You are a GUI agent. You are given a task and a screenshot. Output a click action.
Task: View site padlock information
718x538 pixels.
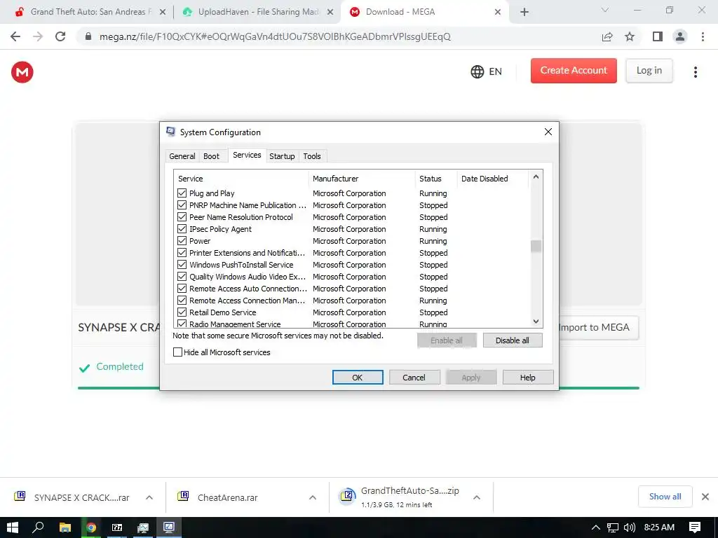[x=89, y=36]
